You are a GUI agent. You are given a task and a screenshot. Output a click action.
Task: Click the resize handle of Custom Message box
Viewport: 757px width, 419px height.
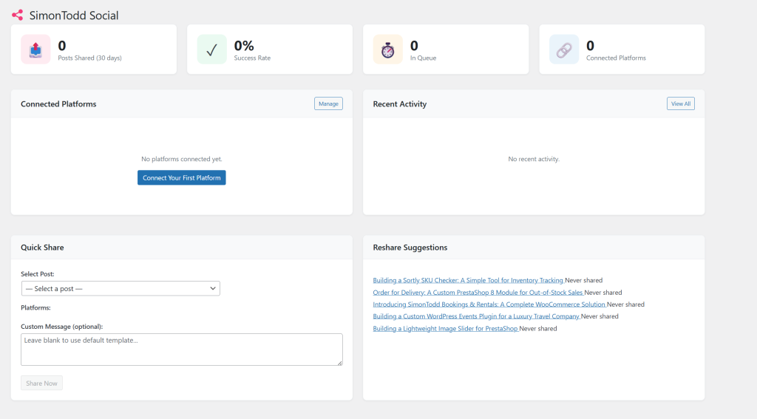pos(339,362)
